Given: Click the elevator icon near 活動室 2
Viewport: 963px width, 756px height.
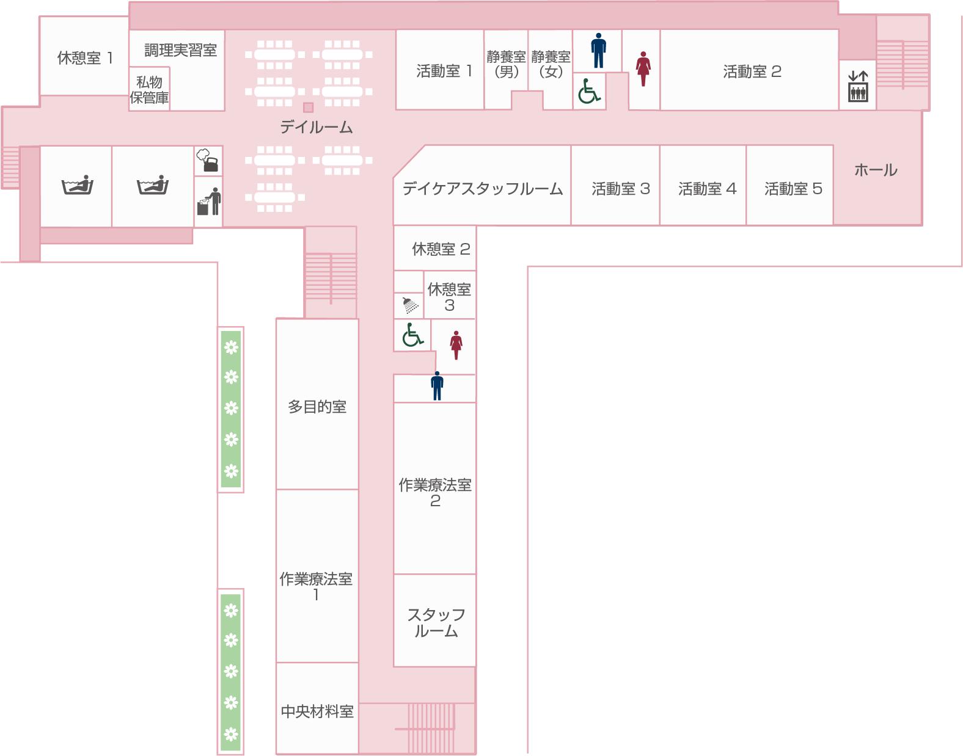Looking at the screenshot, I should 858,85.
